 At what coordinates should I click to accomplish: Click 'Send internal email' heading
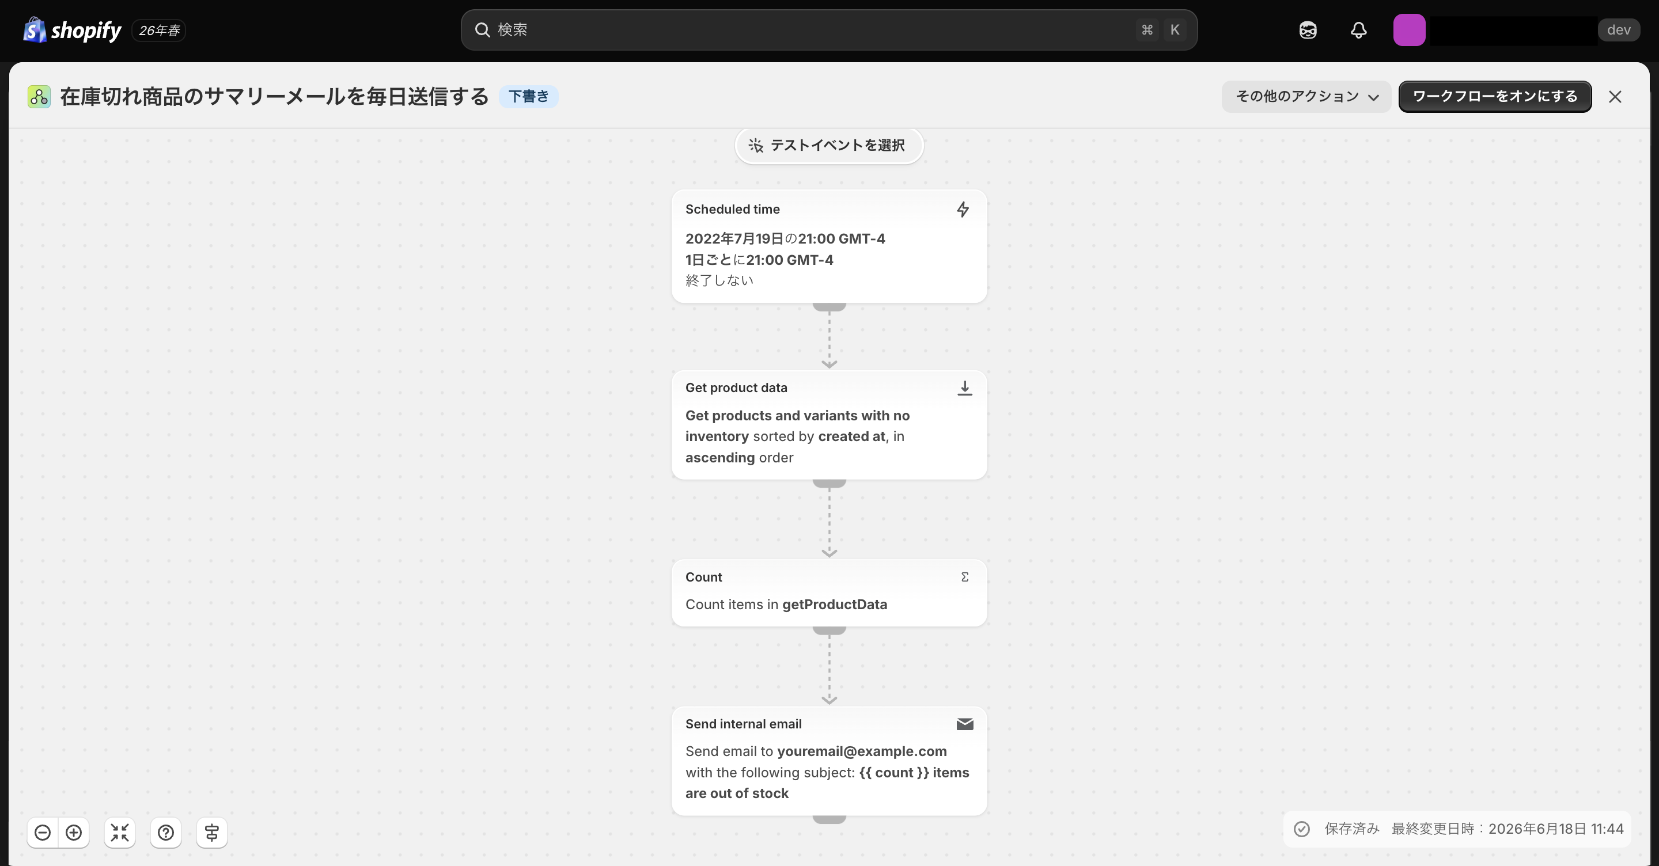tap(743, 724)
